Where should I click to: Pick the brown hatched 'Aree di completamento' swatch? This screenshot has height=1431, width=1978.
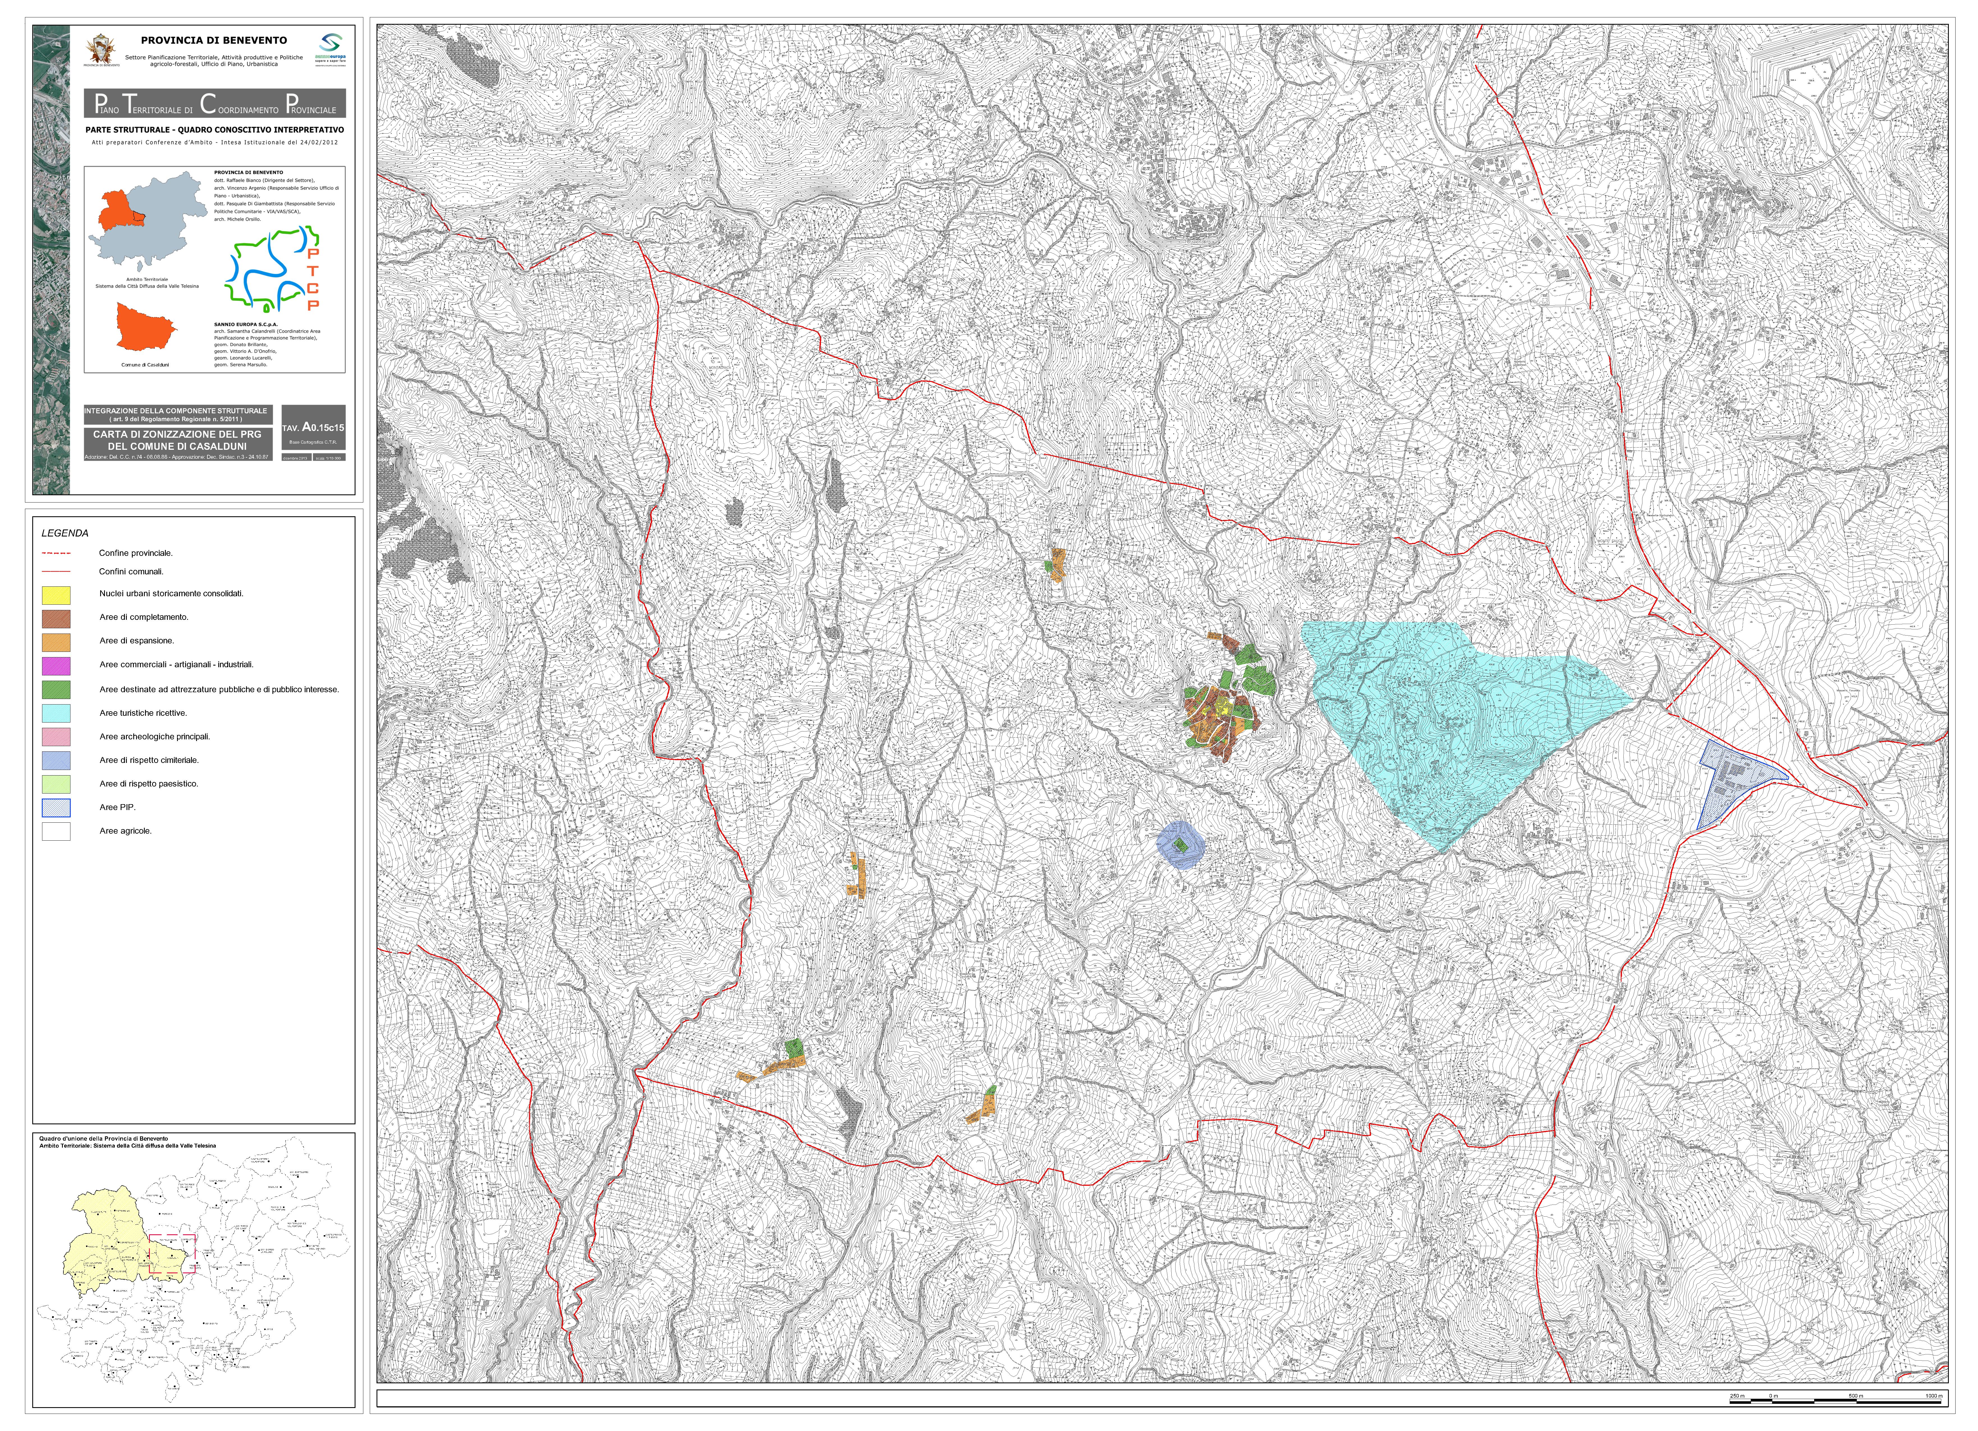coord(56,619)
